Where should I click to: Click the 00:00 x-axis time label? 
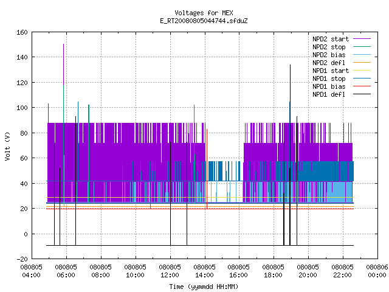[377, 275]
